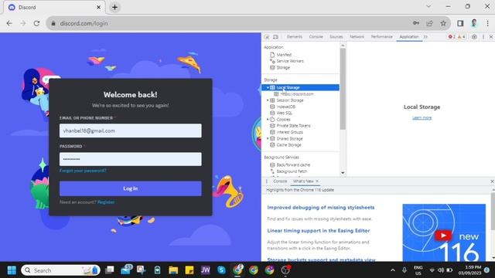Open the Chrome profile avatar
This screenshot has height=278, width=495.
click(474, 23)
